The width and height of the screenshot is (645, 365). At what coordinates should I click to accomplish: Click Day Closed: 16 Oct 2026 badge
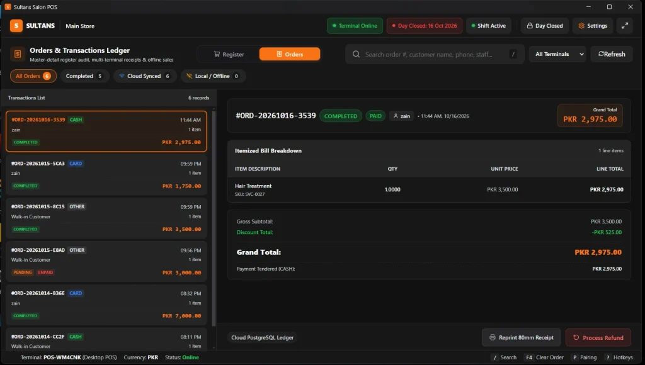(425, 25)
